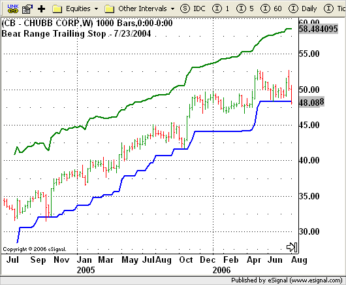The width and height of the screenshot is (346, 285).
Task: Click the scroll-to-latest arrow on chart
Action: pos(292,247)
